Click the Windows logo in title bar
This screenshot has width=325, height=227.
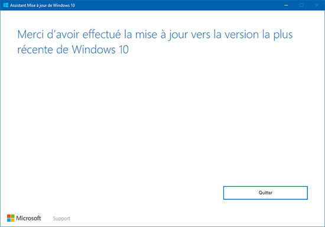click(6, 5)
